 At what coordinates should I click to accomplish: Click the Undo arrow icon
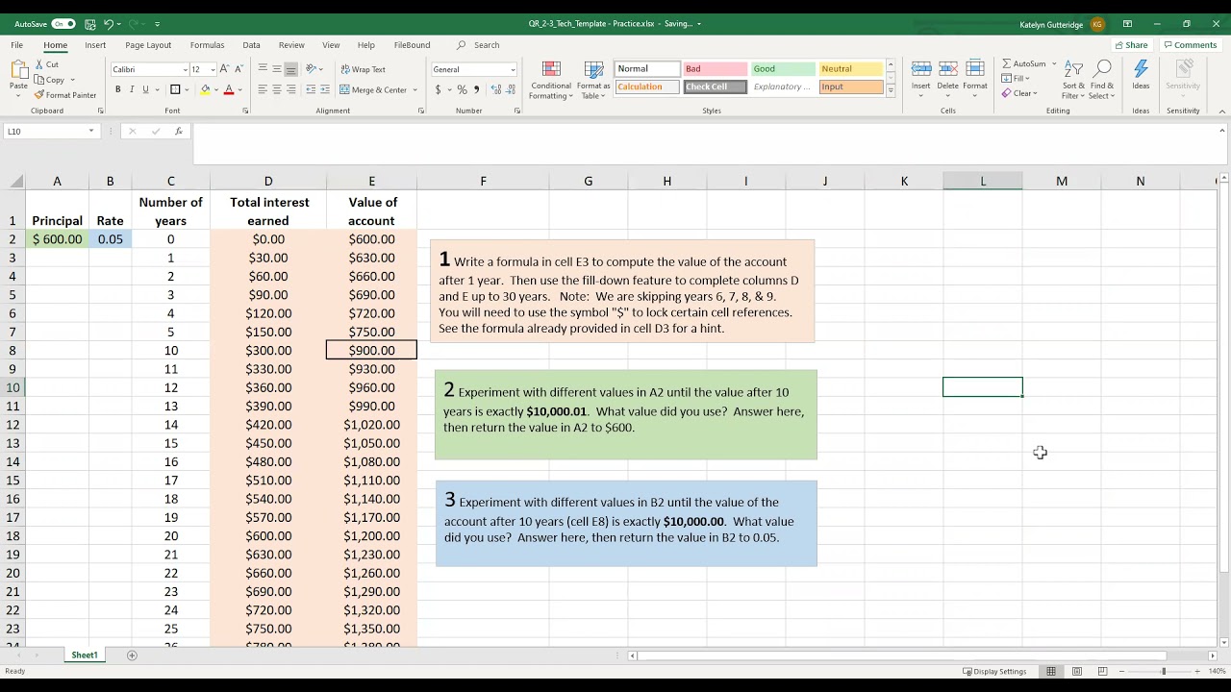point(109,23)
